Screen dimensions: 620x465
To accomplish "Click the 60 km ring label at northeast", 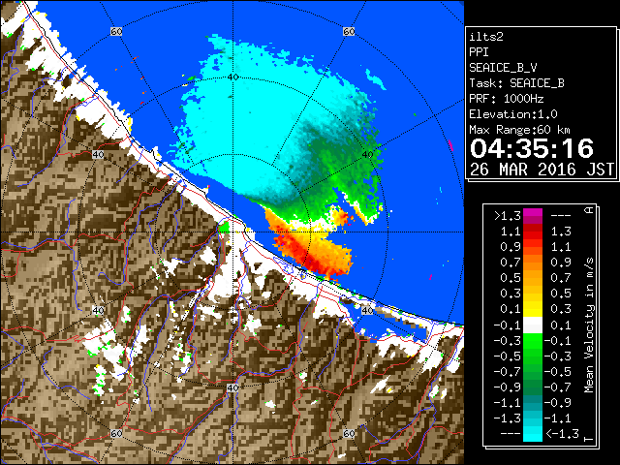I will [349, 32].
